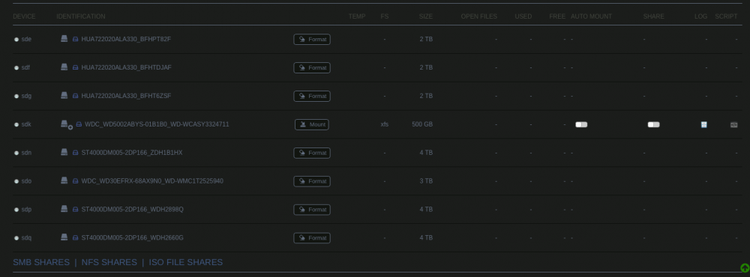
Task: Click the sdf device status orb
Action: (16, 68)
